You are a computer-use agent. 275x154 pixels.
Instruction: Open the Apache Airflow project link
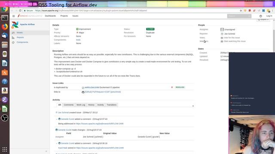(x=27, y=24)
